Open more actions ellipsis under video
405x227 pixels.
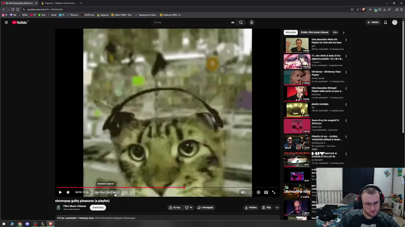[277, 207]
